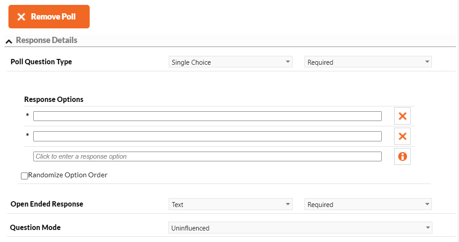Enable Randomize Option Order checkbox
This screenshot has width=459, height=242.
[24, 176]
